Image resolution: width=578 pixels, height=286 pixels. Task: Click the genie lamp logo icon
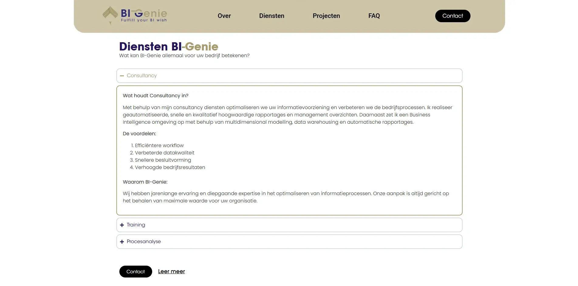point(110,14)
